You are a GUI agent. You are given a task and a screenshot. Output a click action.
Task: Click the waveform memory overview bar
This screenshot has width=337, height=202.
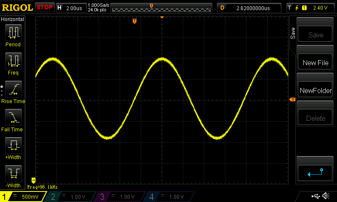coord(161,10)
